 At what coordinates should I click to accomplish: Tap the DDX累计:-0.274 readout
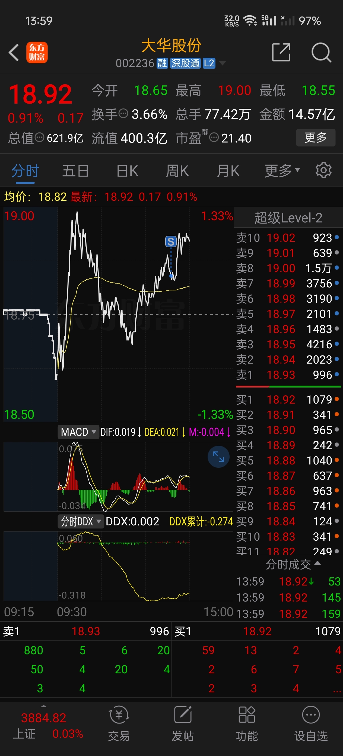[x=201, y=522]
